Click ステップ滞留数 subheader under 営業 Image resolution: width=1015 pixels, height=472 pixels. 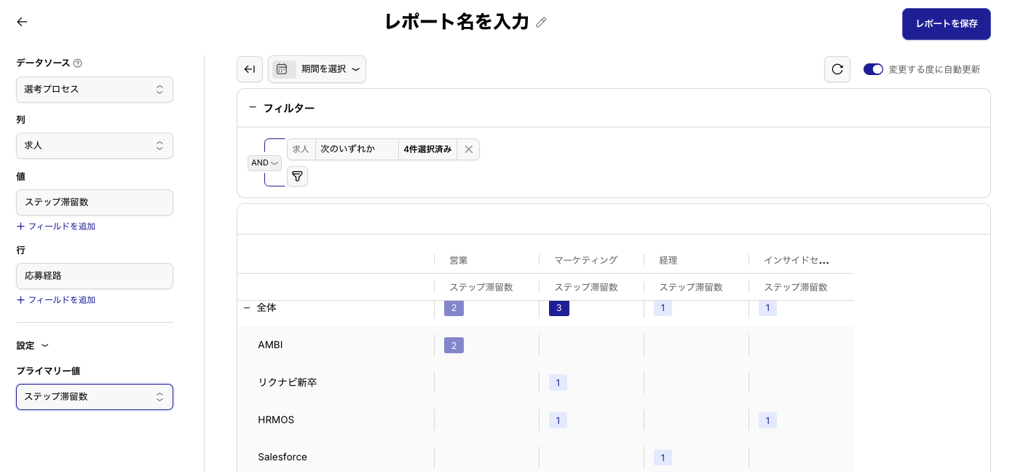(x=481, y=288)
